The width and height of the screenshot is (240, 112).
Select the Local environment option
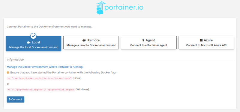click(x=33, y=43)
